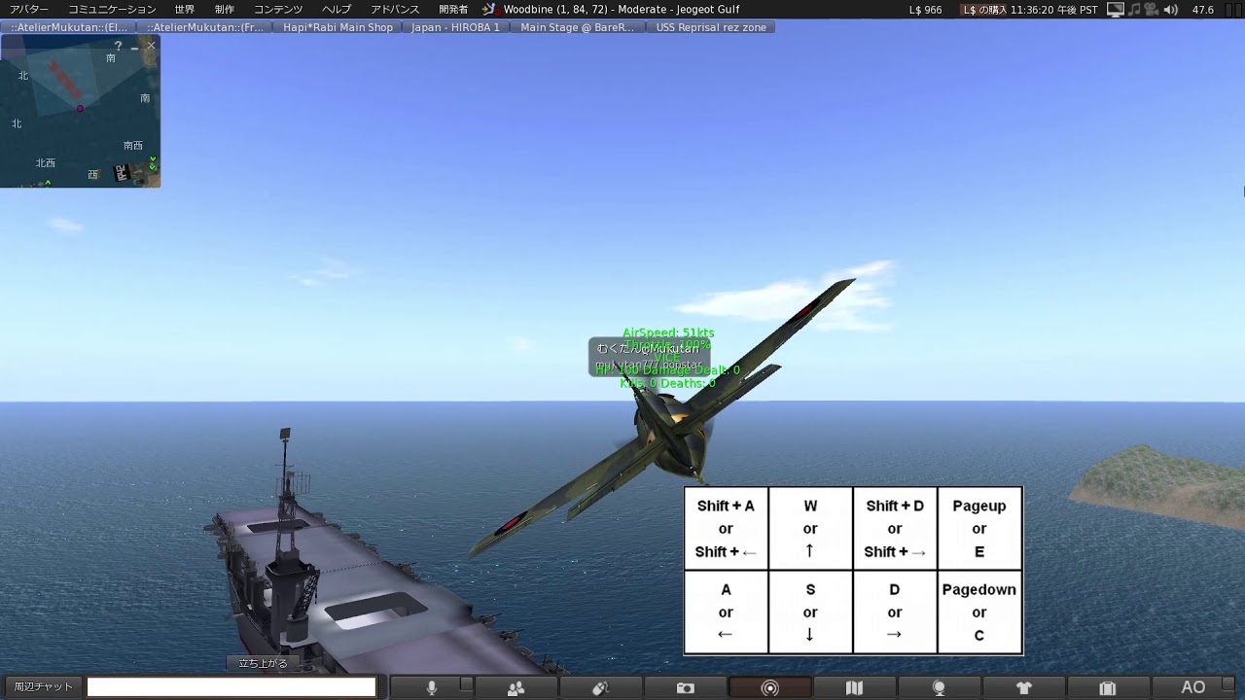This screenshot has width=1245, height=700.
Task: Open the ヘルプ menu
Action: point(337,10)
